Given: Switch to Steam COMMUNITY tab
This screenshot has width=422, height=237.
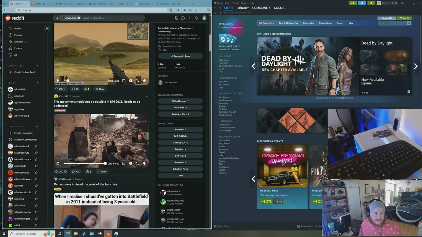Looking at the screenshot, I should 261,8.
